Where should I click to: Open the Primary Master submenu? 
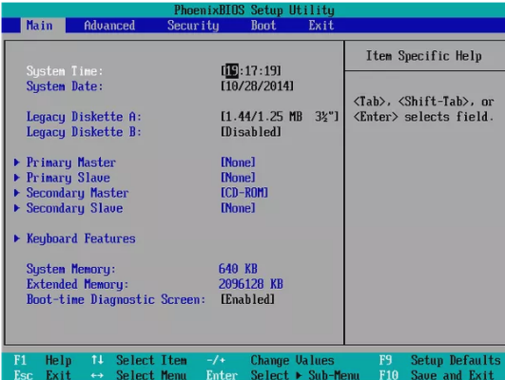tap(71, 162)
